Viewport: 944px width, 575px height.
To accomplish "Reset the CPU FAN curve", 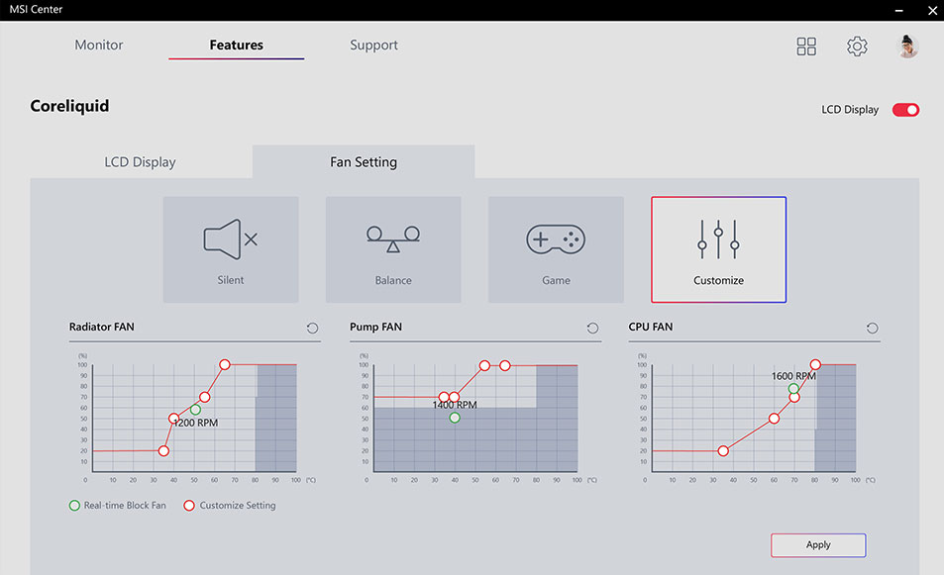I will (873, 329).
